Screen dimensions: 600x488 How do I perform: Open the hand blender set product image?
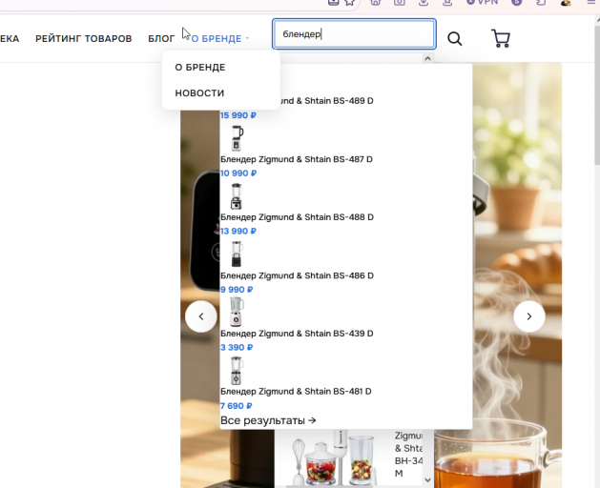coord(333,459)
